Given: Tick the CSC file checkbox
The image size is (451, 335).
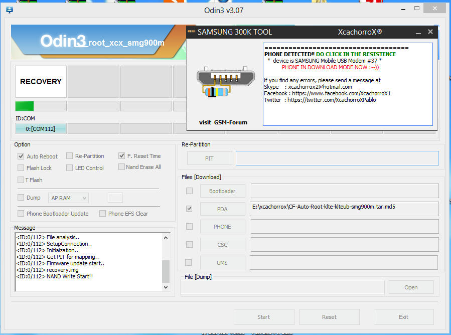Looking at the screenshot, I should (189, 244).
